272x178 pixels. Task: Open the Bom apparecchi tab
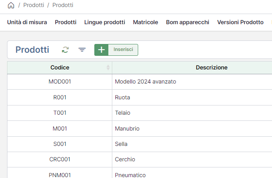point(187,22)
